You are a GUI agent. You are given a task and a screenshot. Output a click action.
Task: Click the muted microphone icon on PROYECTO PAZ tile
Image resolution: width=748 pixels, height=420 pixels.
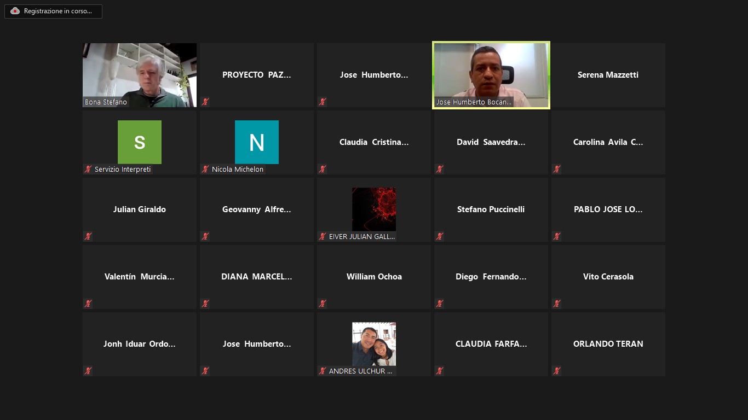tap(205, 102)
